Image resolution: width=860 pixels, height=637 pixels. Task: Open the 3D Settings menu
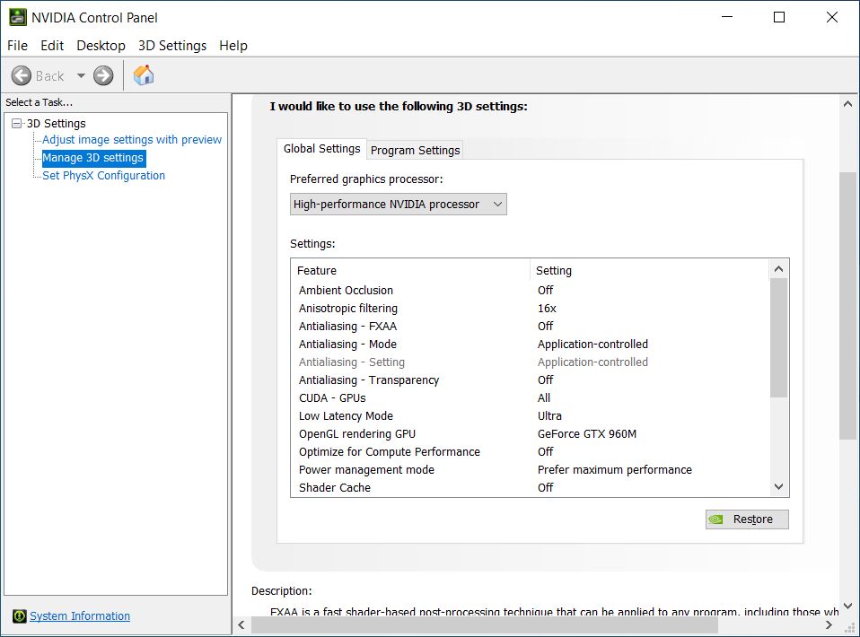[x=171, y=46]
